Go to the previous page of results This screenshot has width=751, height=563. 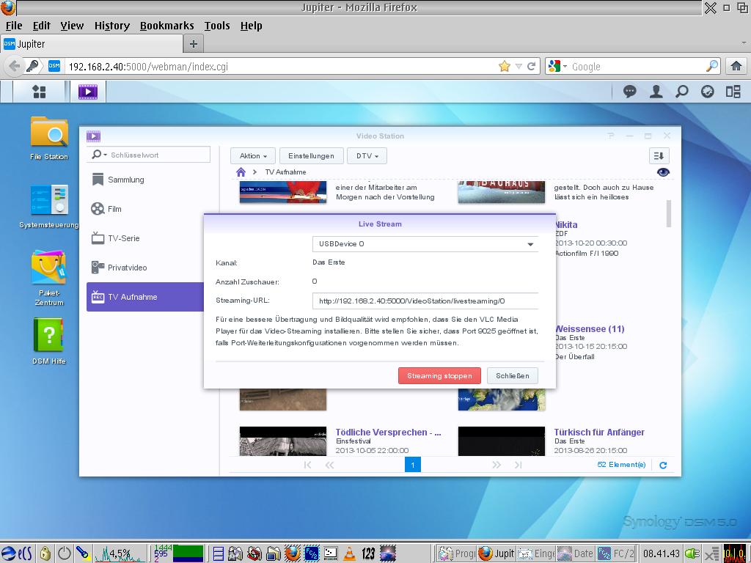pos(329,465)
